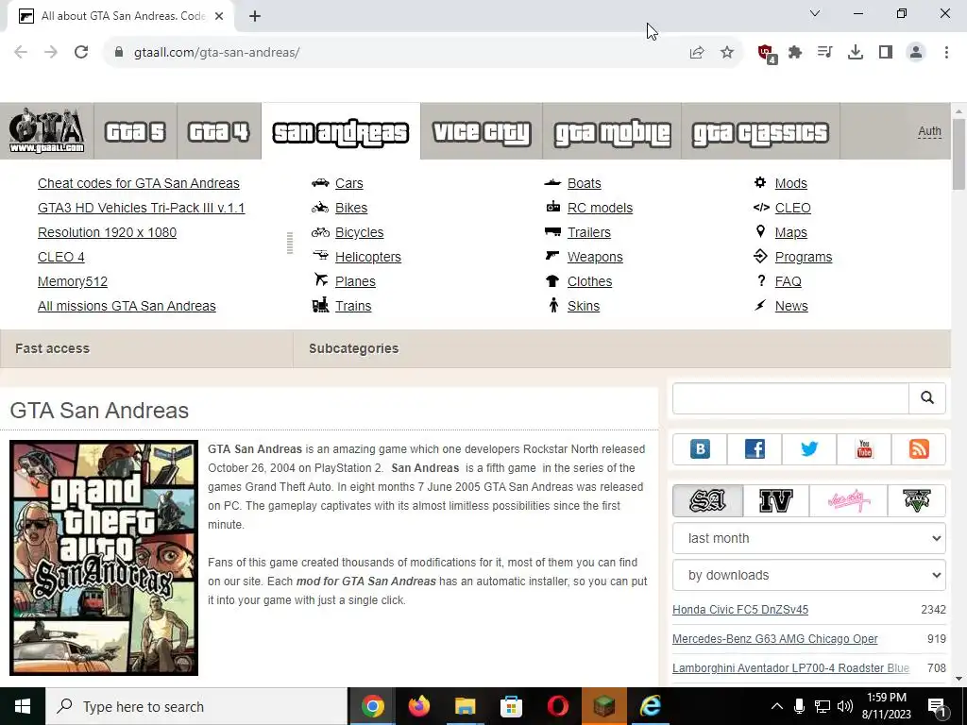The image size is (967, 725).
Task: Click the code icon beside CLEO
Action: (761, 208)
